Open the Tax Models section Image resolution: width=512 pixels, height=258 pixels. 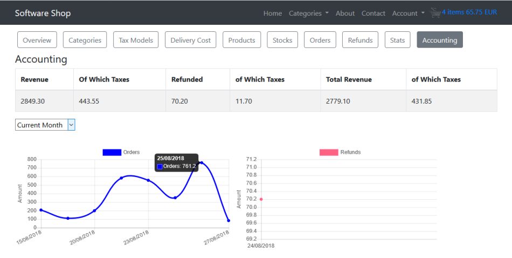pyautogui.click(x=136, y=40)
